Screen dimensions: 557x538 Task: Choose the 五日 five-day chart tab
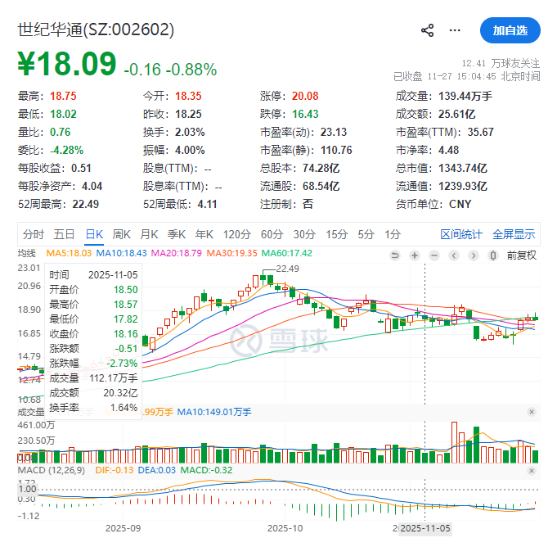[64, 234]
